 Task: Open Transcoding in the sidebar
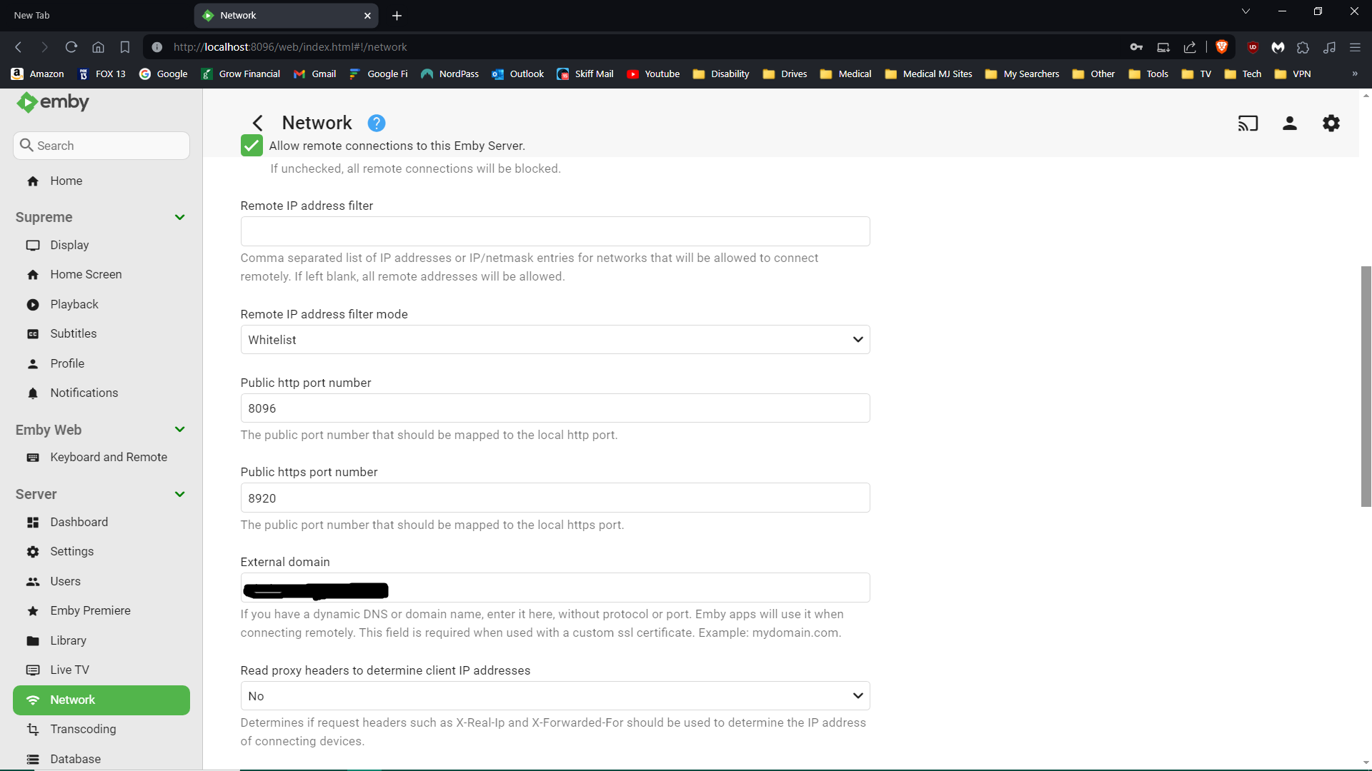click(x=83, y=729)
